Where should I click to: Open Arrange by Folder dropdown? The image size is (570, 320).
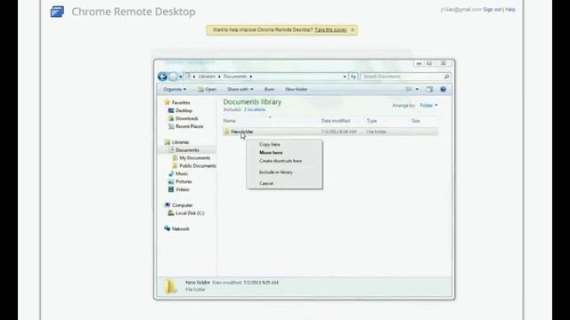[429, 106]
